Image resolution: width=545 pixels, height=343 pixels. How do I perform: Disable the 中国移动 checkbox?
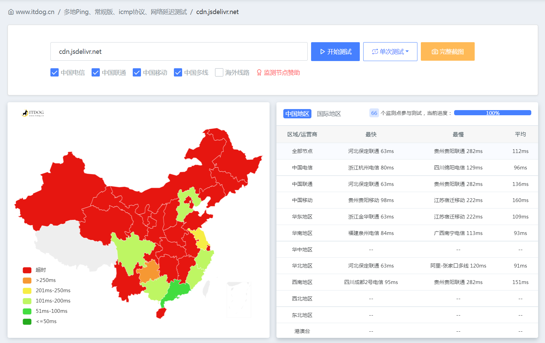(137, 72)
